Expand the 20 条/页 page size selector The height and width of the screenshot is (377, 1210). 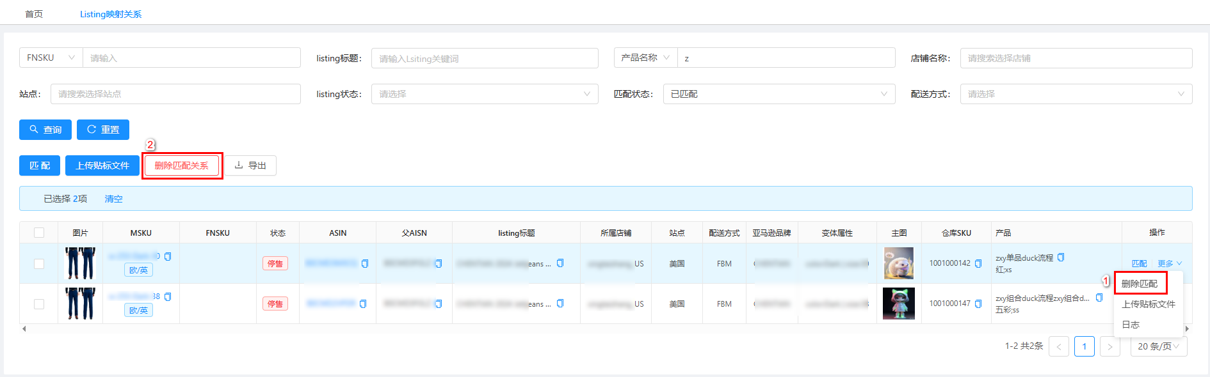tap(1158, 346)
